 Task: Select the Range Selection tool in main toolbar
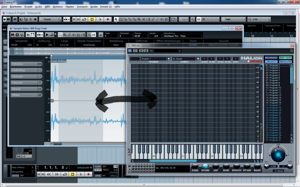(121, 19)
